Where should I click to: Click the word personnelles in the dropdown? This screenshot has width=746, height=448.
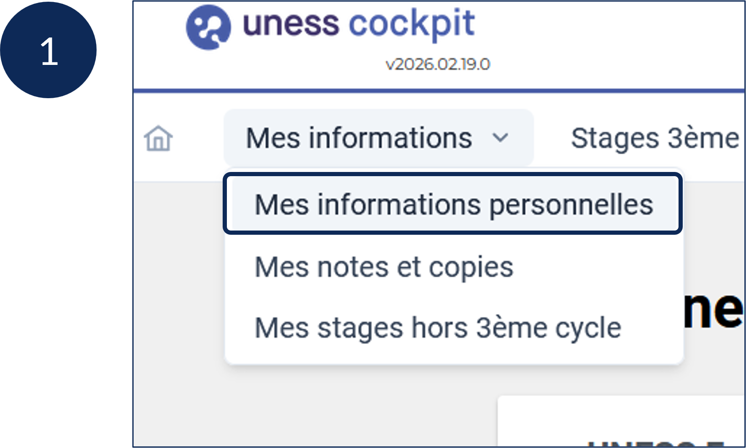pyautogui.click(x=571, y=206)
